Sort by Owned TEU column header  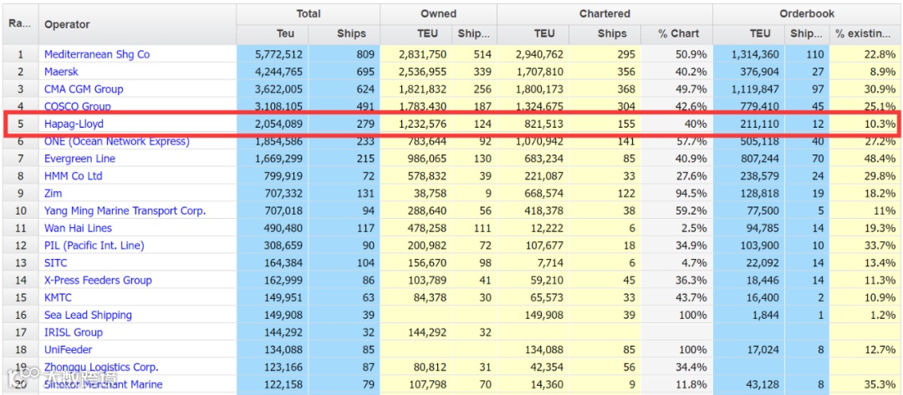pos(416,34)
